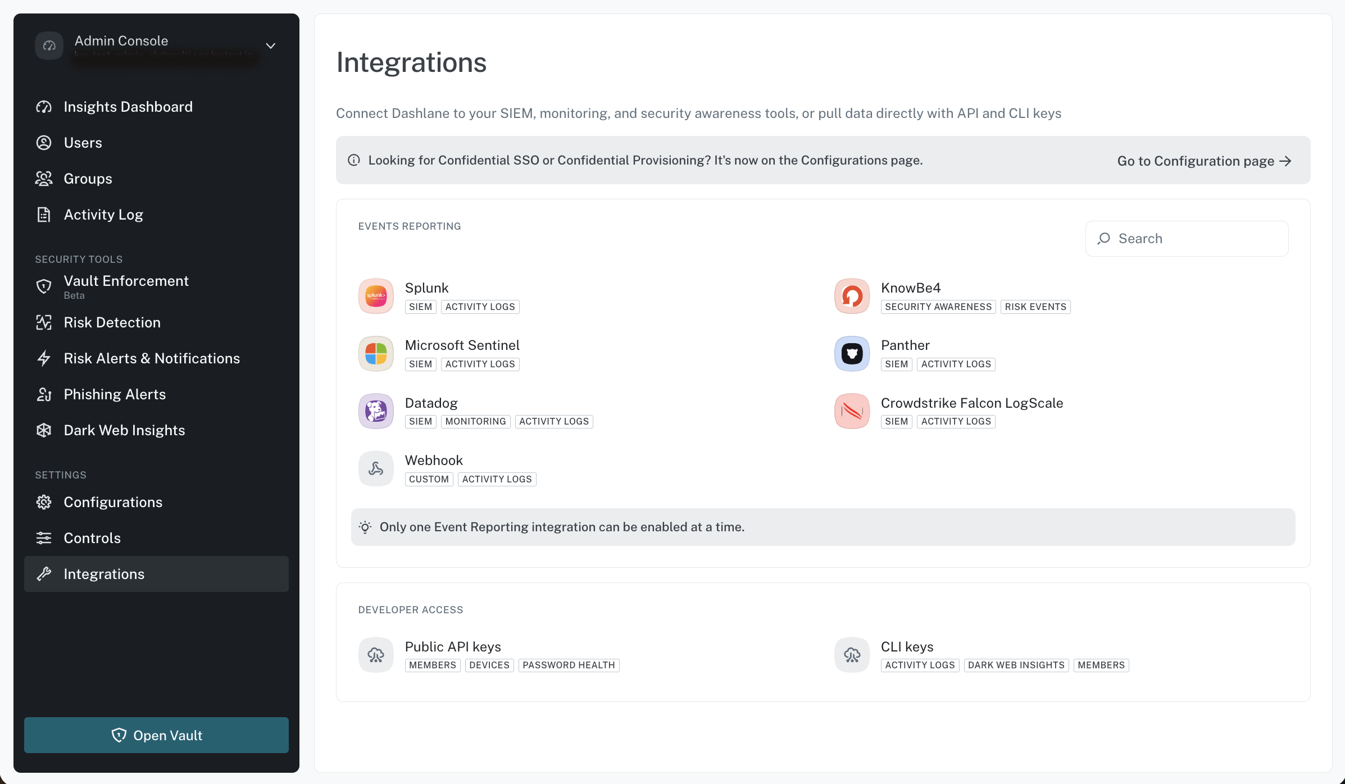Go to Phishing Alerts
Image resolution: width=1345 pixels, height=784 pixels.
pos(156,394)
